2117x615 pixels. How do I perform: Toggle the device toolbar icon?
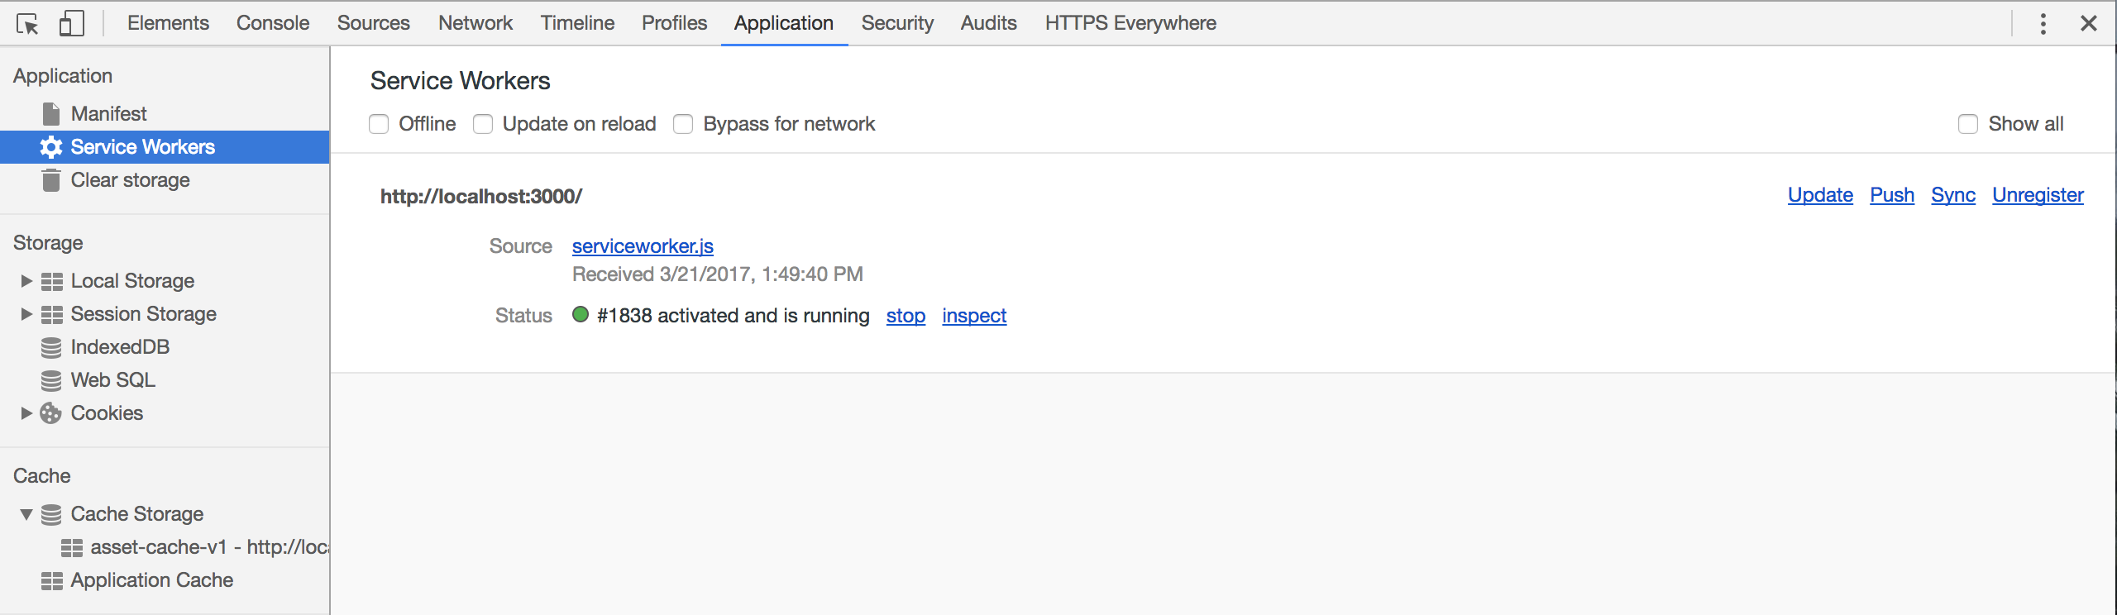[72, 24]
